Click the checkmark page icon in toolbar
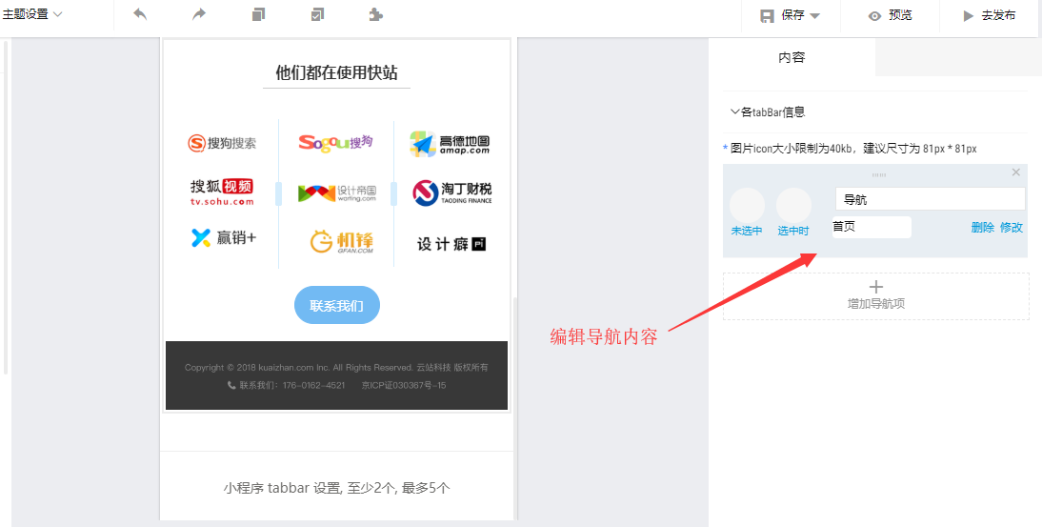The height and width of the screenshot is (527, 1042). 317,14
